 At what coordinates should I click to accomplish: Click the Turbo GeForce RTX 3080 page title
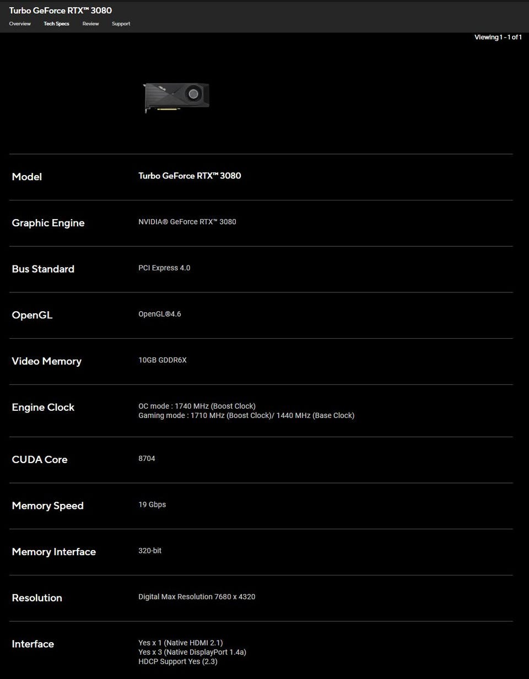click(x=61, y=10)
